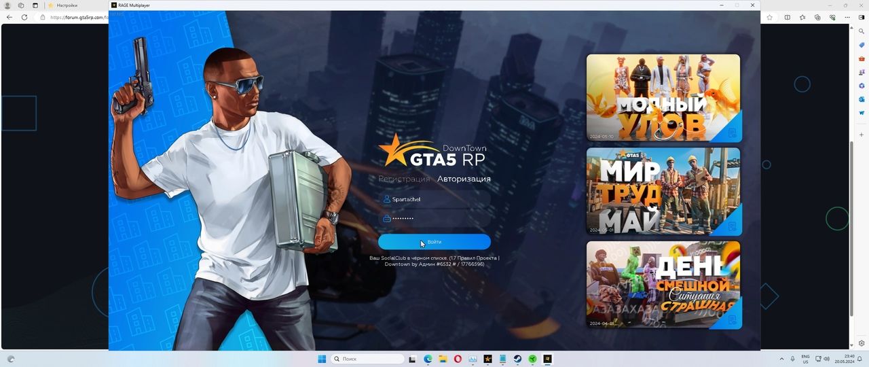This screenshot has height=367, width=869.
Task: Show hidden system tray icons
Action: (x=781, y=359)
